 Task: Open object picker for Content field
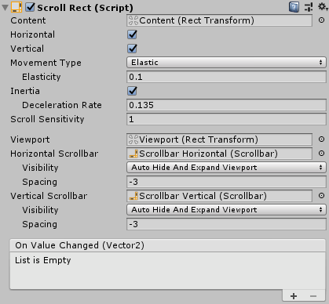(321, 20)
